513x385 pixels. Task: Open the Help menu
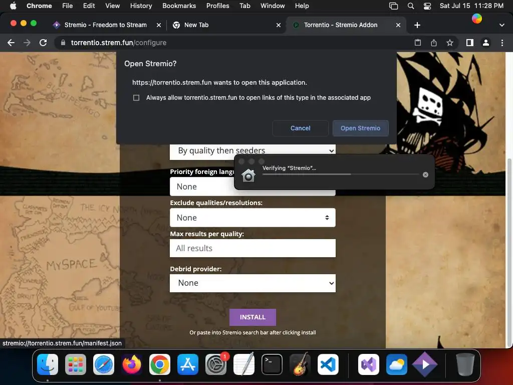click(x=302, y=6)
